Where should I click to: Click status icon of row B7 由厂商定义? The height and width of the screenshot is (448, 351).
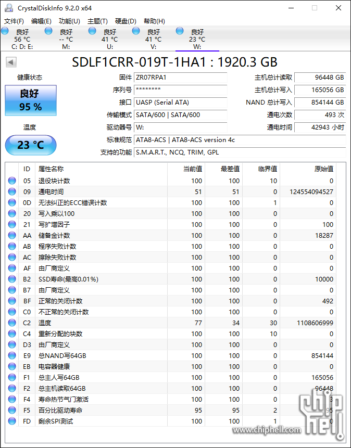coord(12,290)
